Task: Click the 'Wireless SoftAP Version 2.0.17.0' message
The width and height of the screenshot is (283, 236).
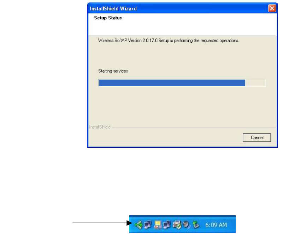Action: click(x=169, y=41)
